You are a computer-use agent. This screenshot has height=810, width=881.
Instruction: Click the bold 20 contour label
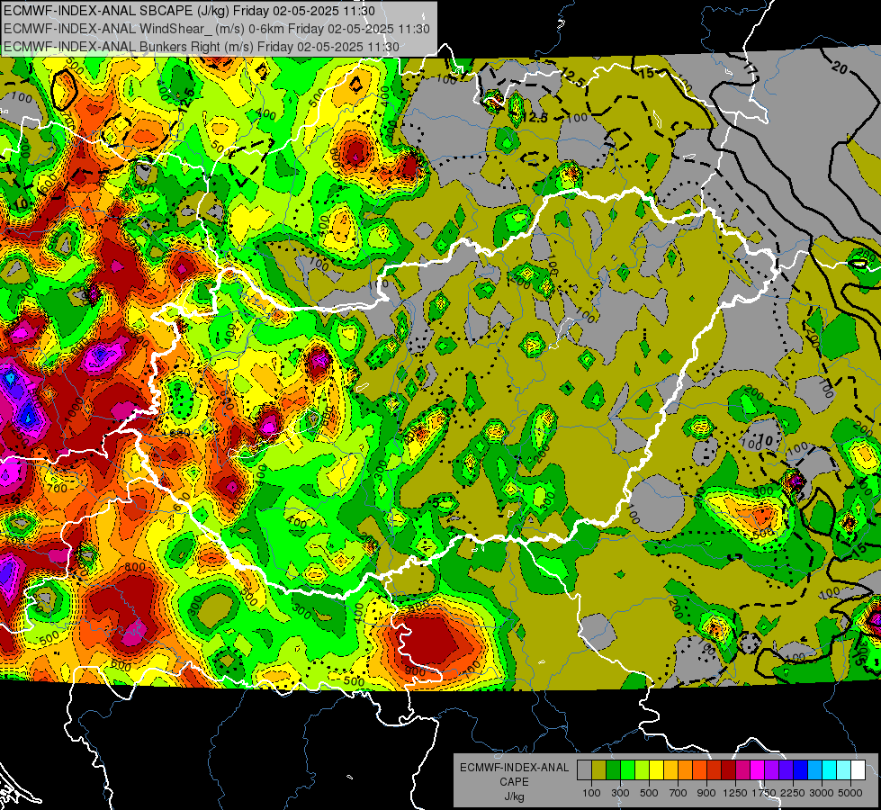tap(839, 67)
